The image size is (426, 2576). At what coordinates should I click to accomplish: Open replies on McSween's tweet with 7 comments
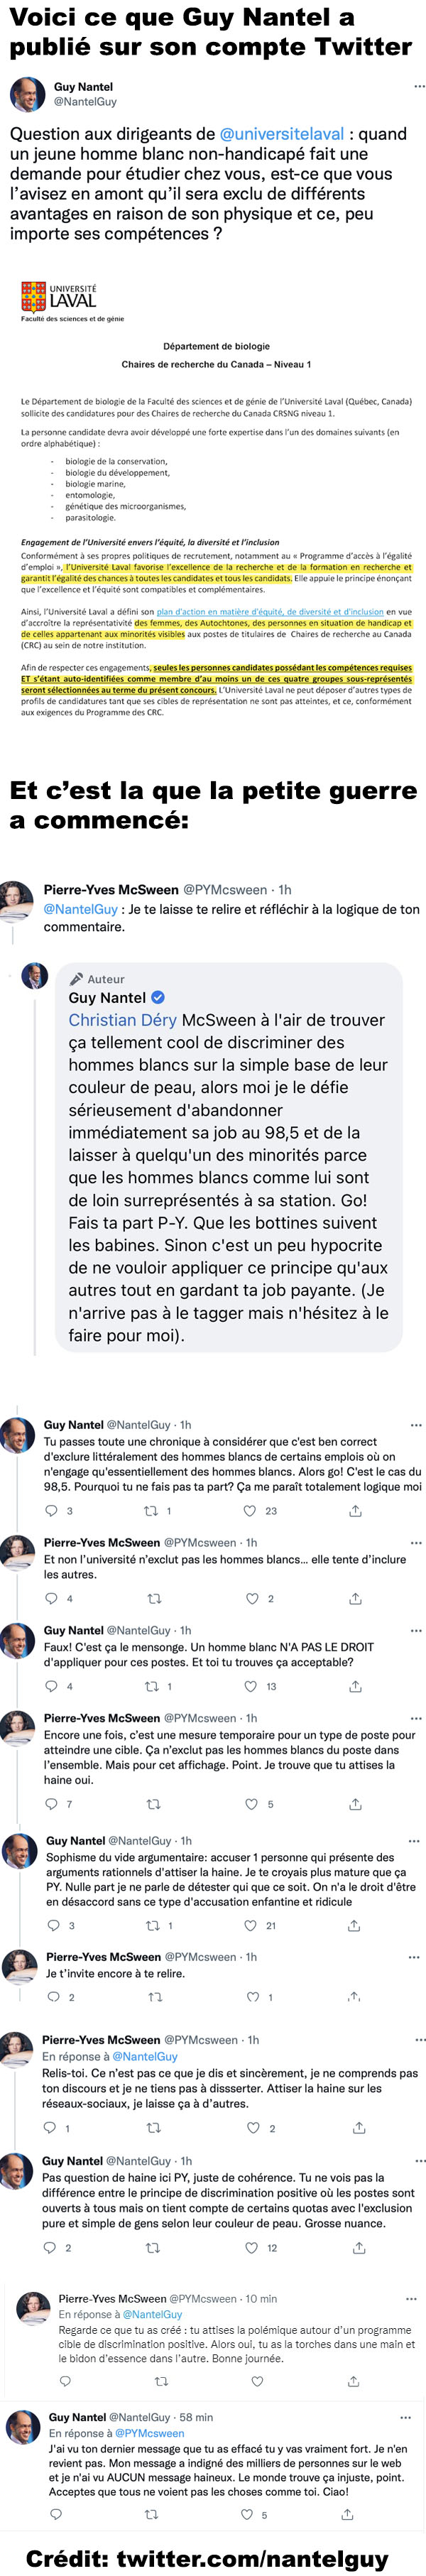(x=52, y=1804)
